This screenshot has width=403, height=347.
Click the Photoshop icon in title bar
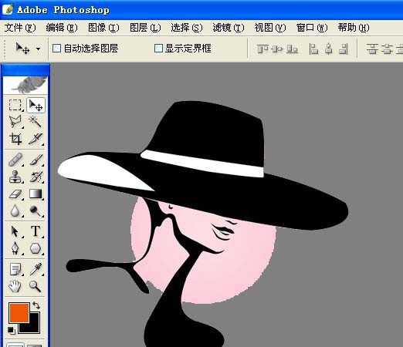point(7,10)
